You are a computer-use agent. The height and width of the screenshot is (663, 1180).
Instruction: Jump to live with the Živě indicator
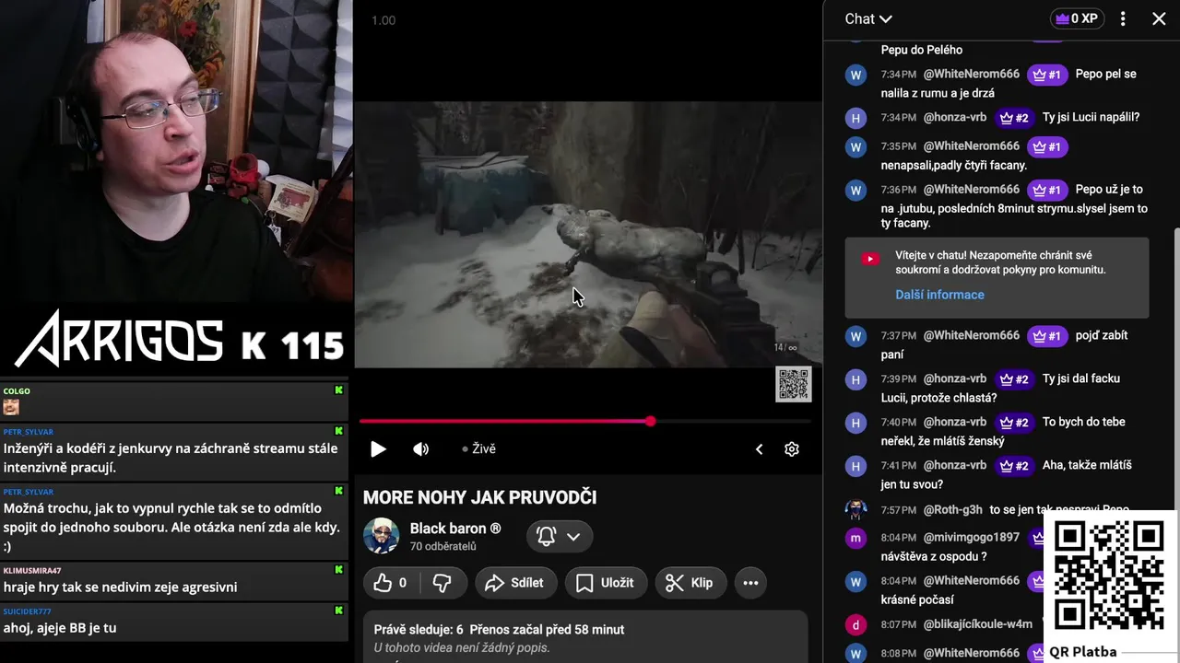click(x=479, y=448)
